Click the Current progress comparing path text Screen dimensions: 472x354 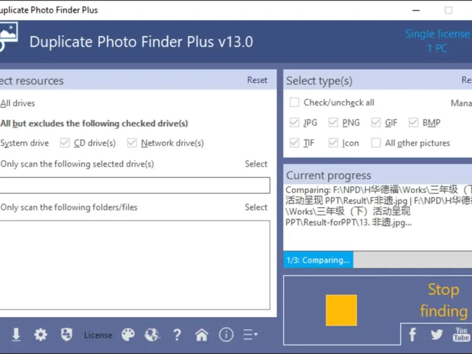click(x=379, y=206)
